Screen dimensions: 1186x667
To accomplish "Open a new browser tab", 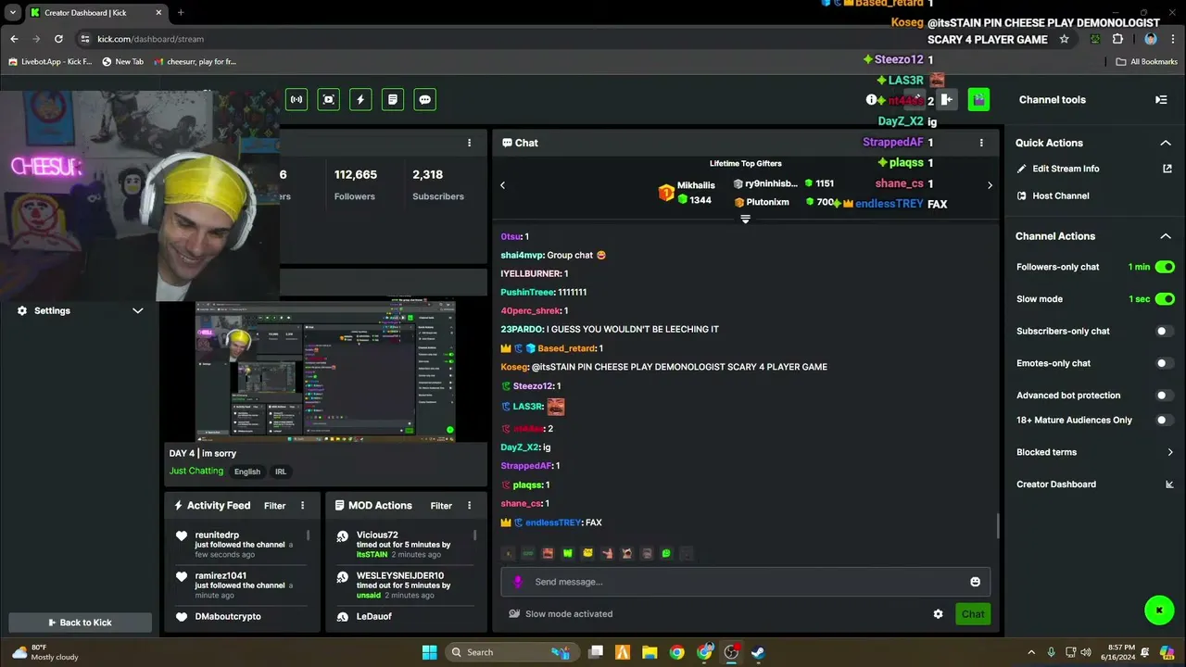I will coord(180,13).
